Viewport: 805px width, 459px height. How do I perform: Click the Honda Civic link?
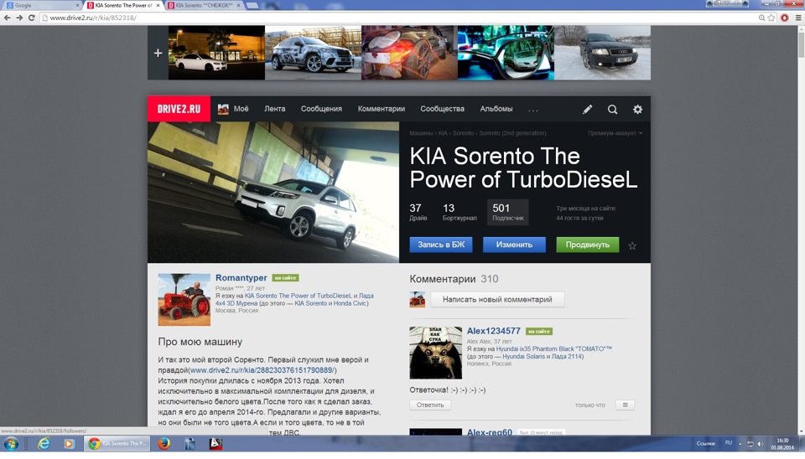tap(351, 303)
